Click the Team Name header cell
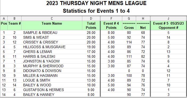Screen dimensions: 187x98 tap(52, 25)
